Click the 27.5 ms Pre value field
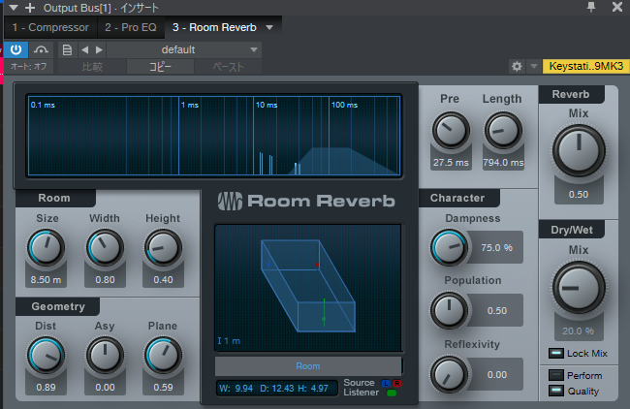The width and height of the screenshot is (630, 409). [451, 162]
